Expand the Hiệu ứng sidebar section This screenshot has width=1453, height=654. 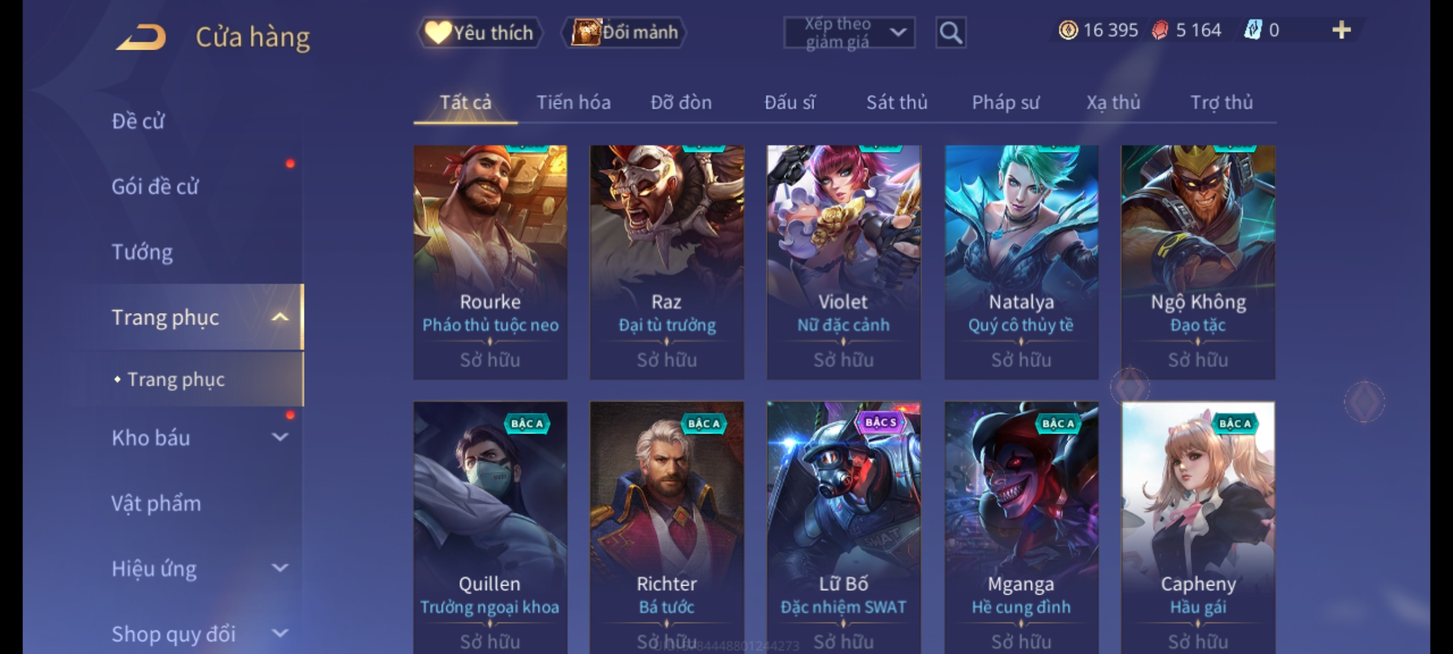pos(280,568)
